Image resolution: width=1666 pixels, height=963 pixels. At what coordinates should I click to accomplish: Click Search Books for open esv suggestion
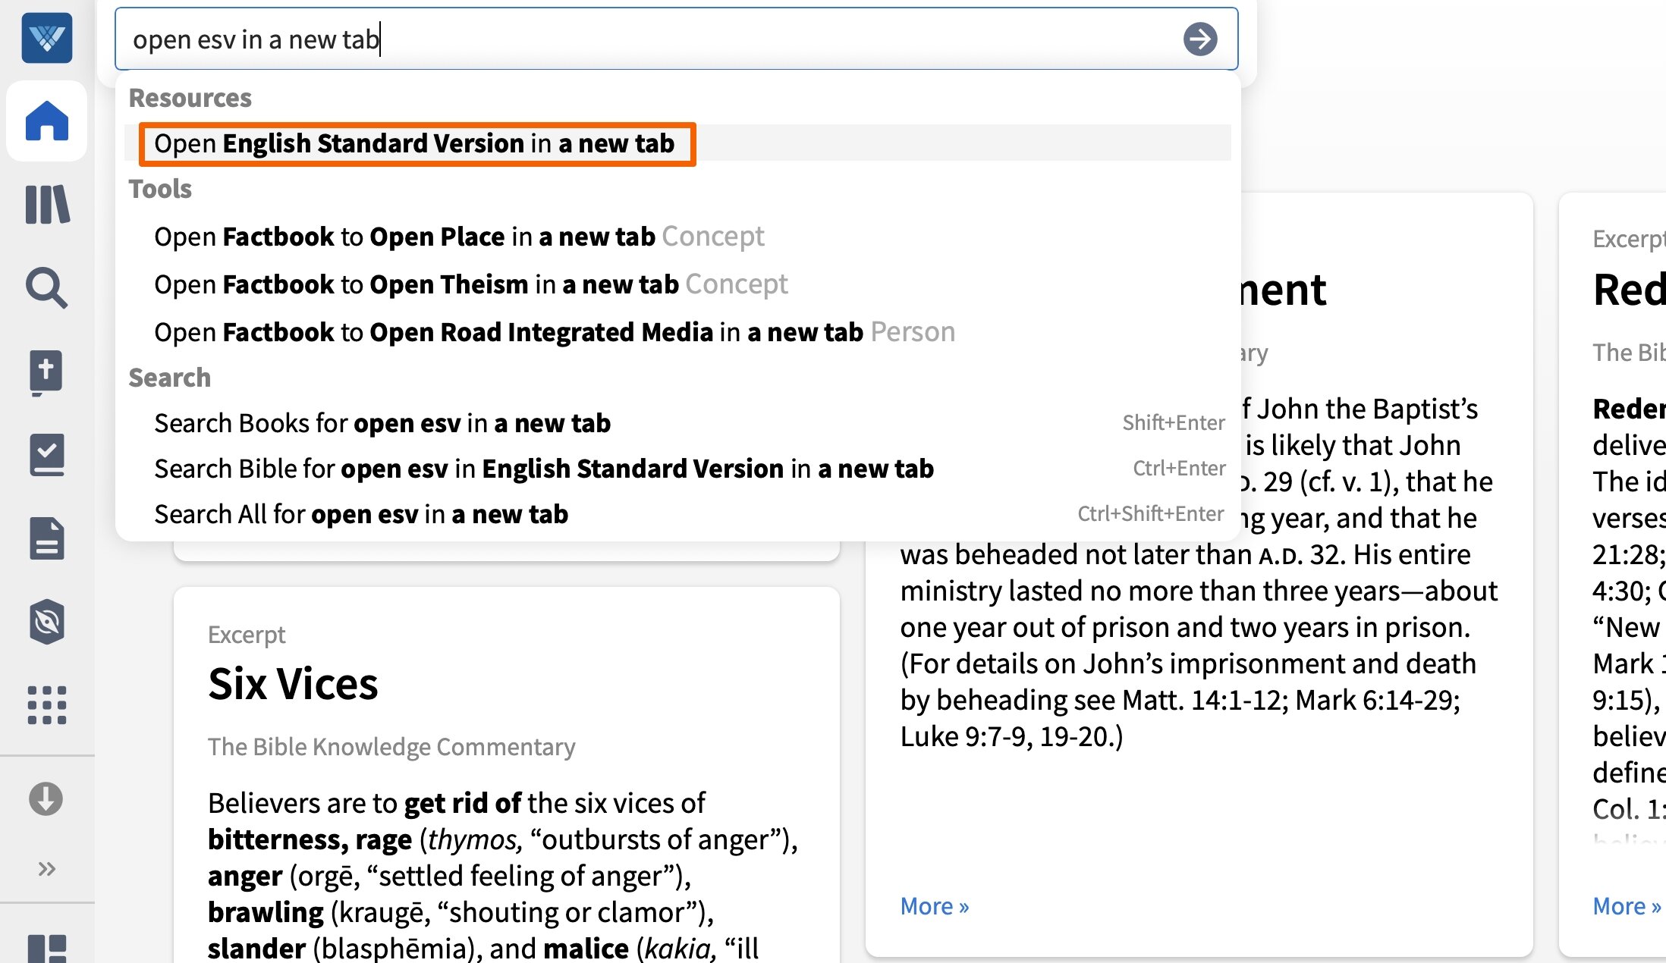tap(382, 422)
